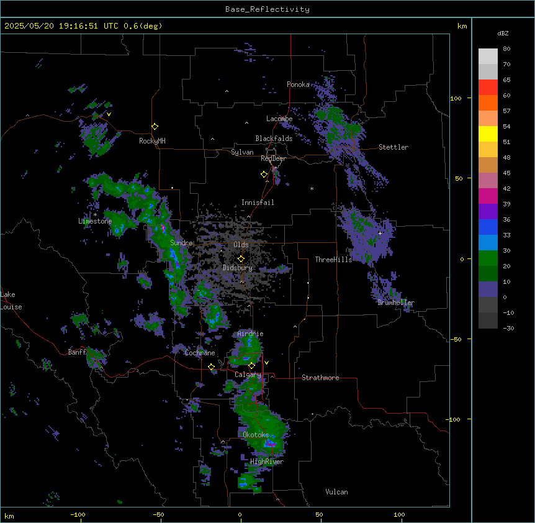Click the RockyMH label

tap(152, 141)
